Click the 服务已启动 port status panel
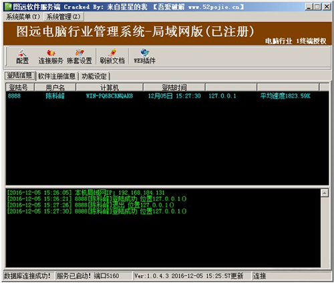334x283 pixels. (94, 276)
